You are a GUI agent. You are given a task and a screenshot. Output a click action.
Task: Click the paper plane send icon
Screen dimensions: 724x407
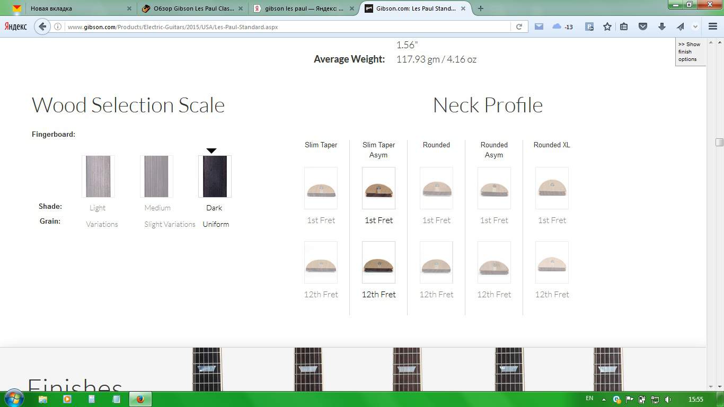680,26
